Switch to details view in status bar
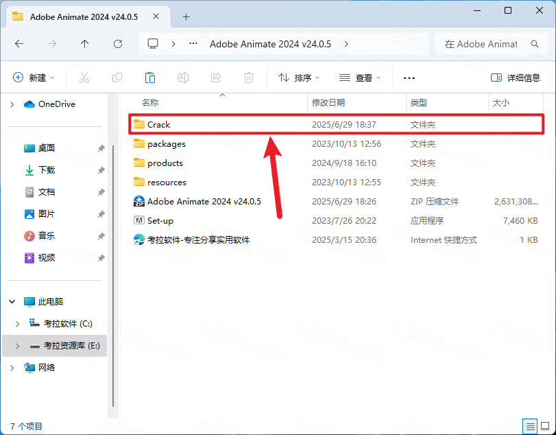 click(529, 426)
